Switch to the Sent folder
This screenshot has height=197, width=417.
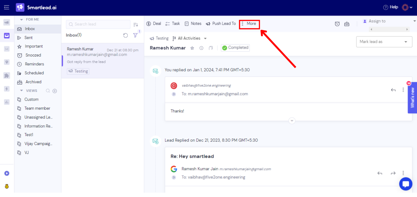29,37
